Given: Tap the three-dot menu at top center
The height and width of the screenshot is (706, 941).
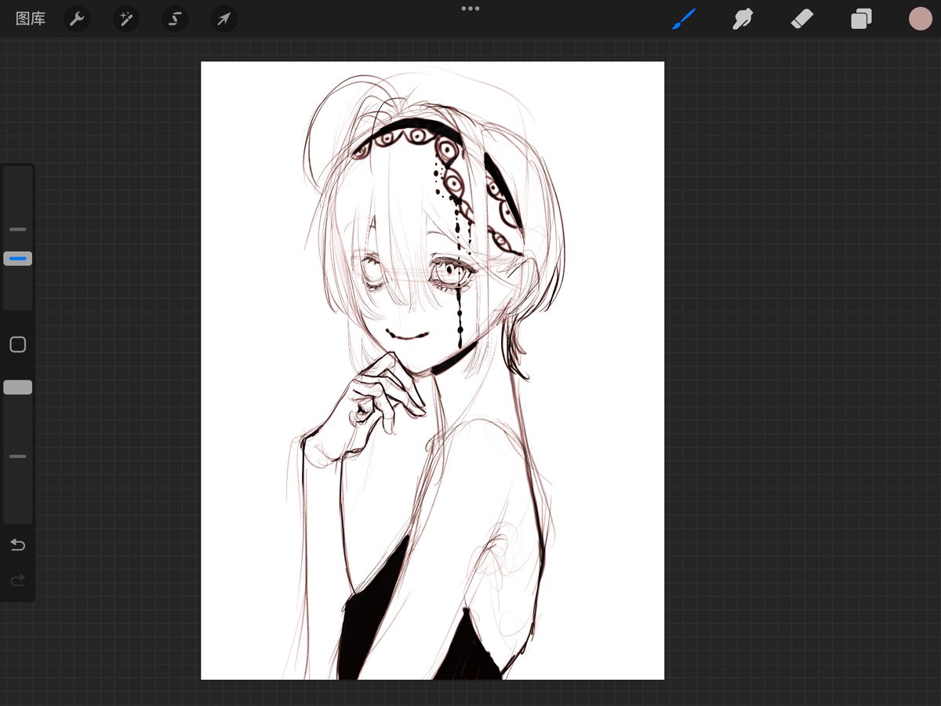Looking at the screenshot, I should coord(470,9).
